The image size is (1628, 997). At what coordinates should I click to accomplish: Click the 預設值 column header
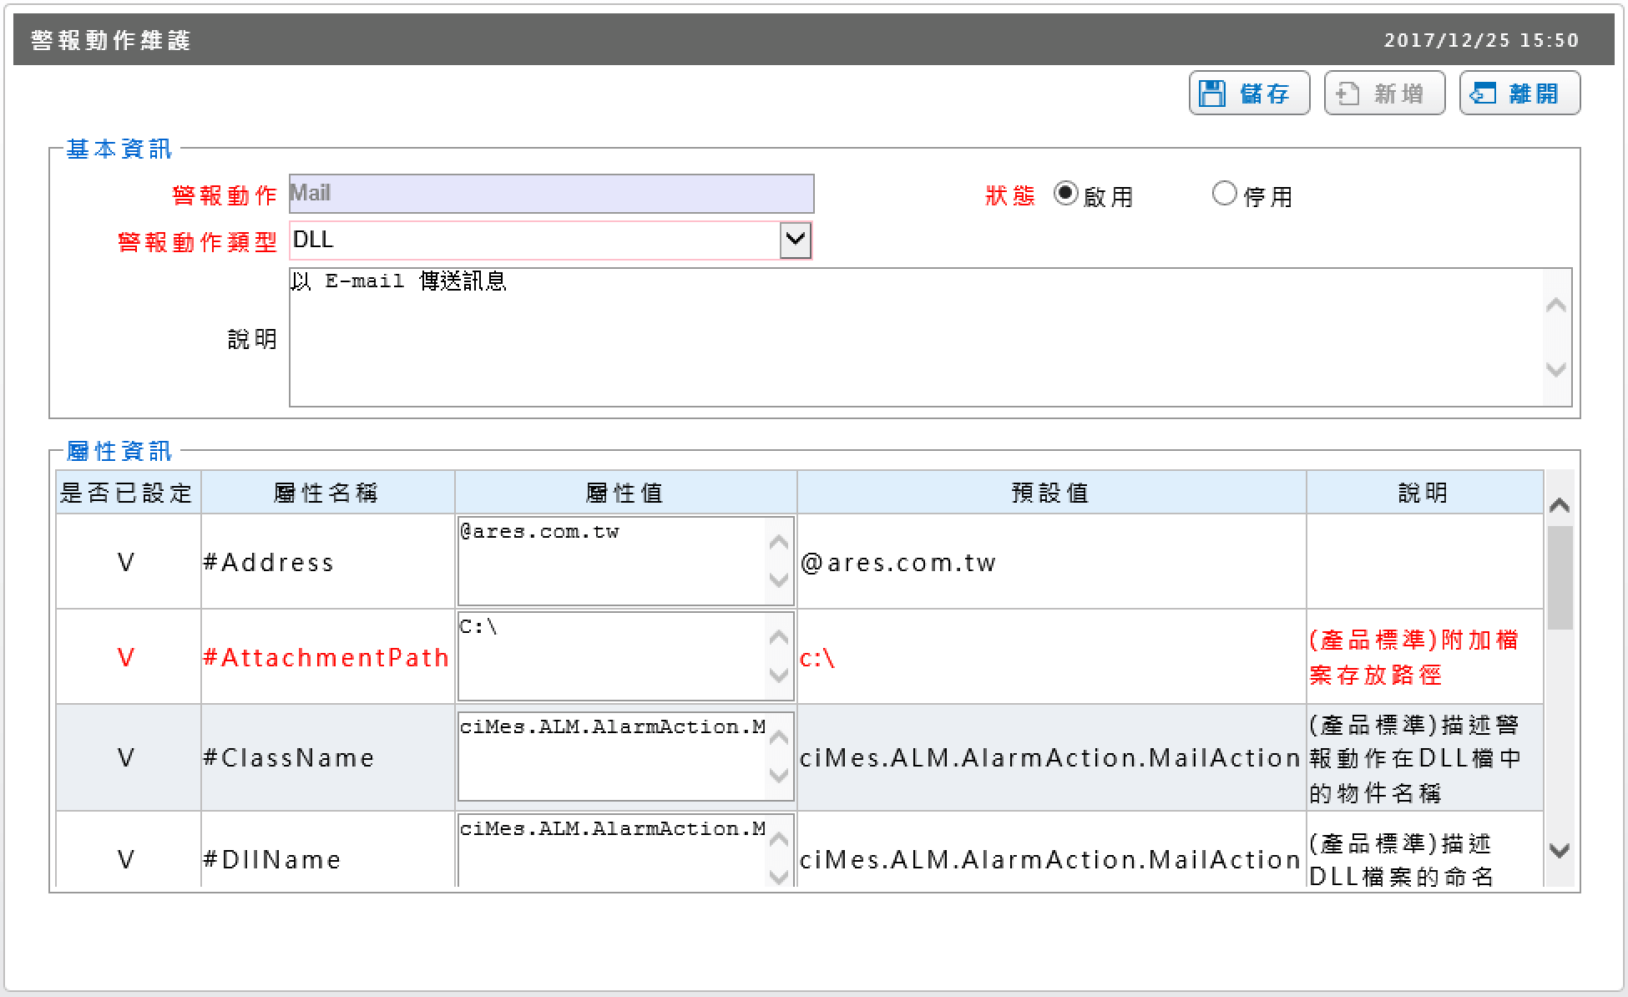[x=1051, y=493]
